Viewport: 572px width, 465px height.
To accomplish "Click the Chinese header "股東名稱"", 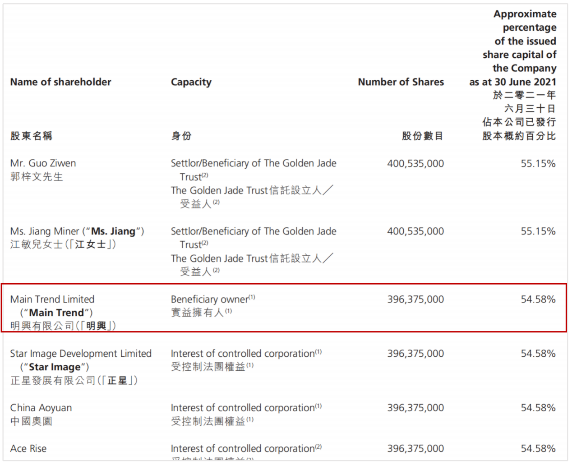I will (x=31, y=136).
